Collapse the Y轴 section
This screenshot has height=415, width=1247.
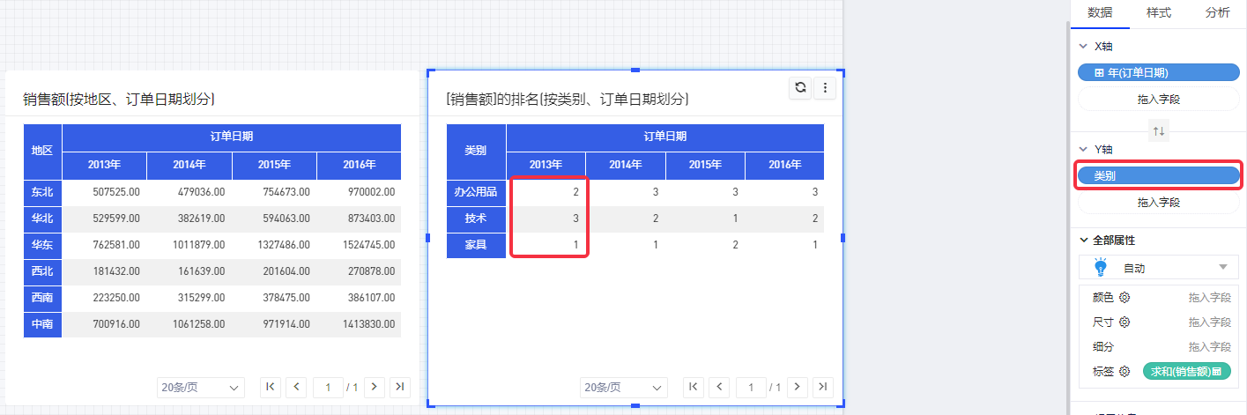[1083, 150]
